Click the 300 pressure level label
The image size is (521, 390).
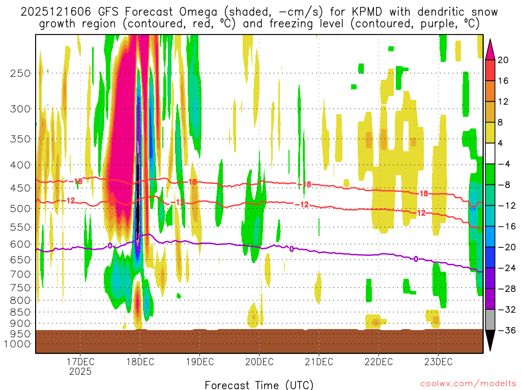click(x=20, y=109)
